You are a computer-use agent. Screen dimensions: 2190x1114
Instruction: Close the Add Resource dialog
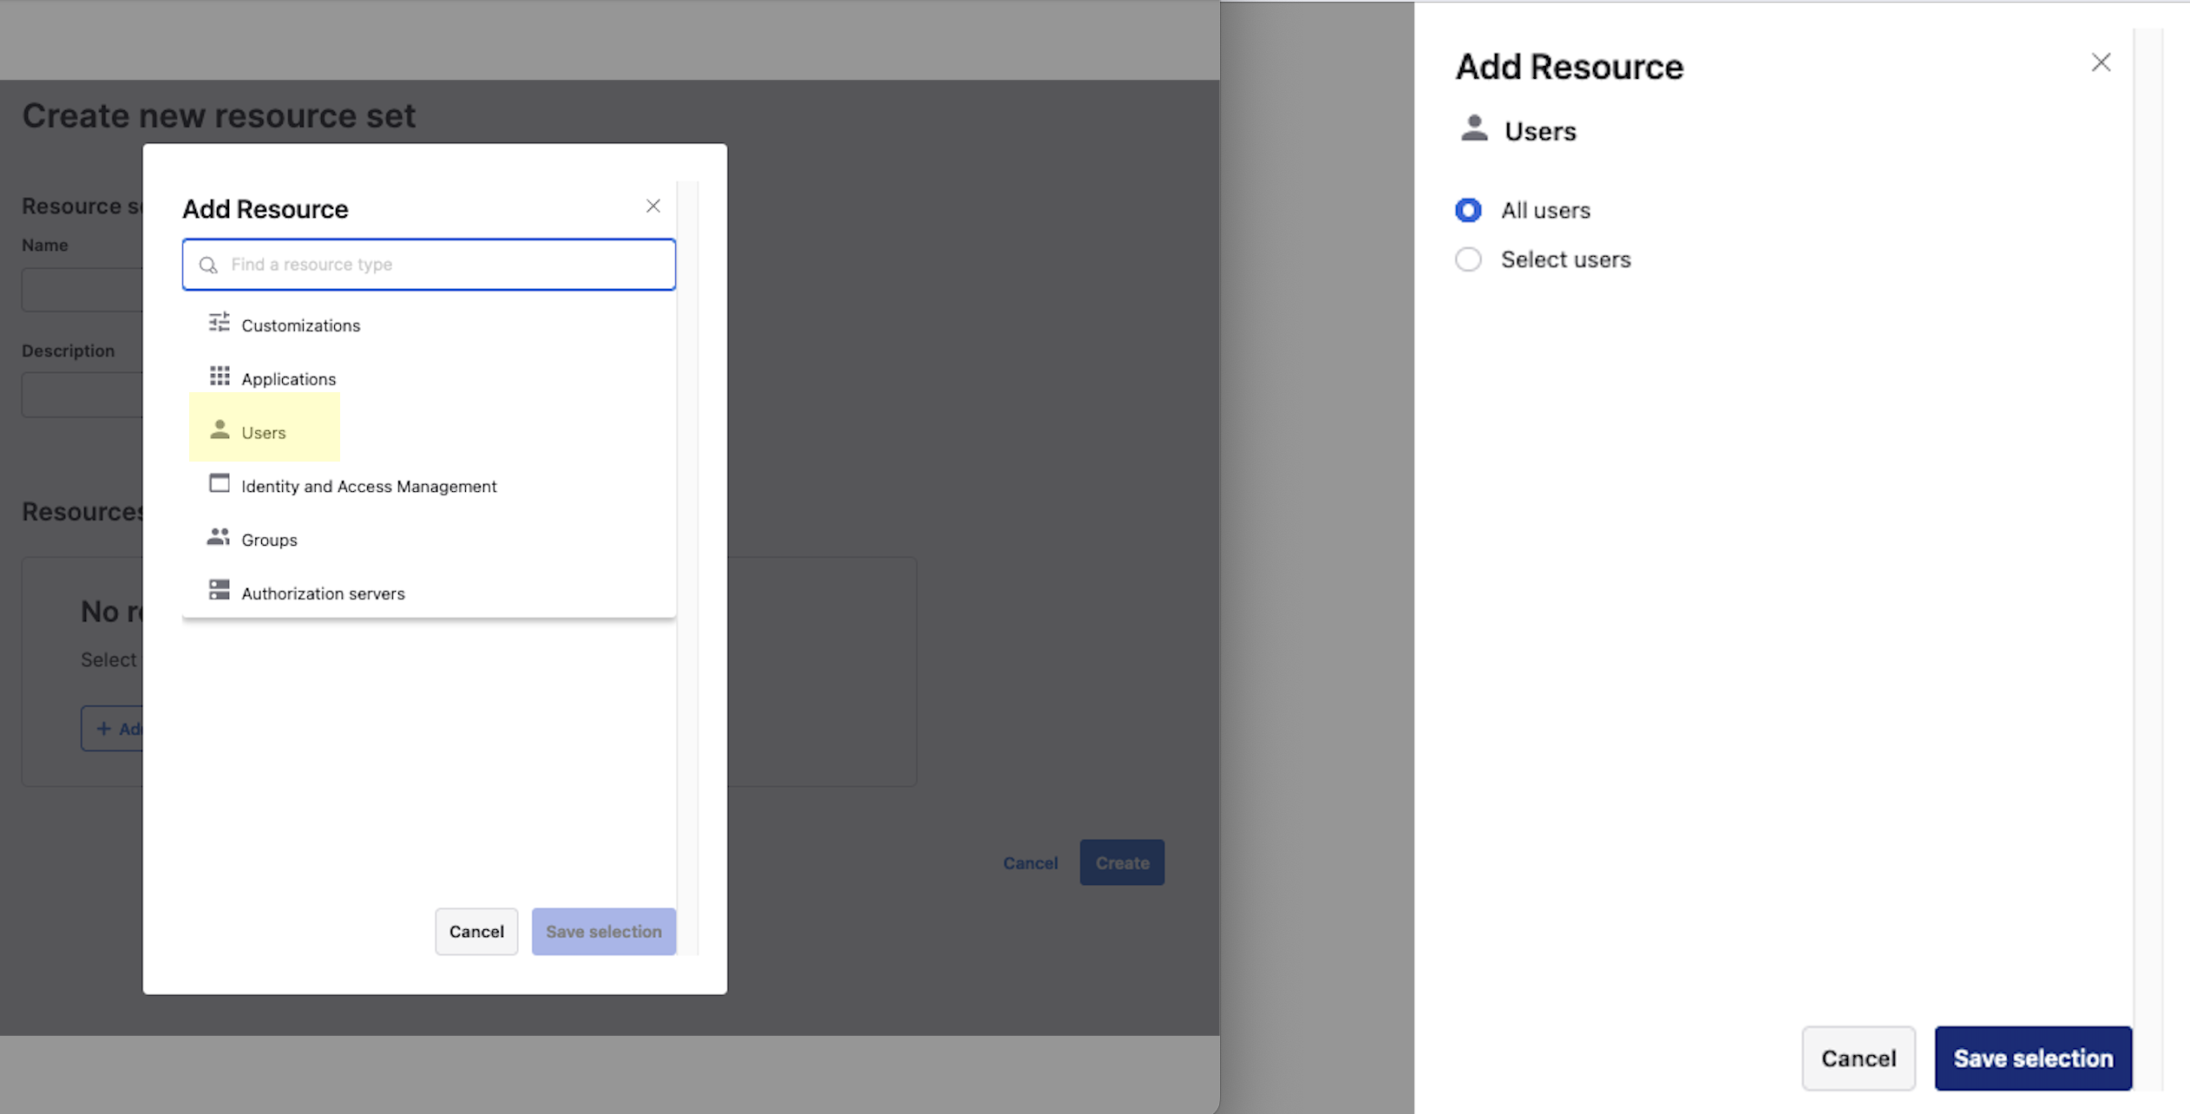point(652,206)
